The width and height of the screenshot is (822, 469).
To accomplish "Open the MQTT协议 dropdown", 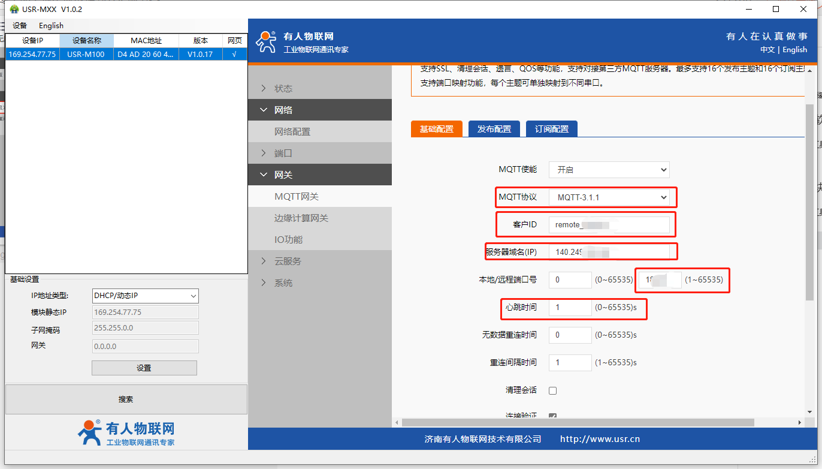I will click(609, 197).
